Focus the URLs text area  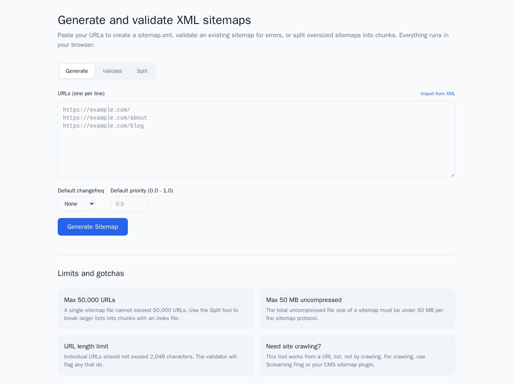(x=256, y=139)
